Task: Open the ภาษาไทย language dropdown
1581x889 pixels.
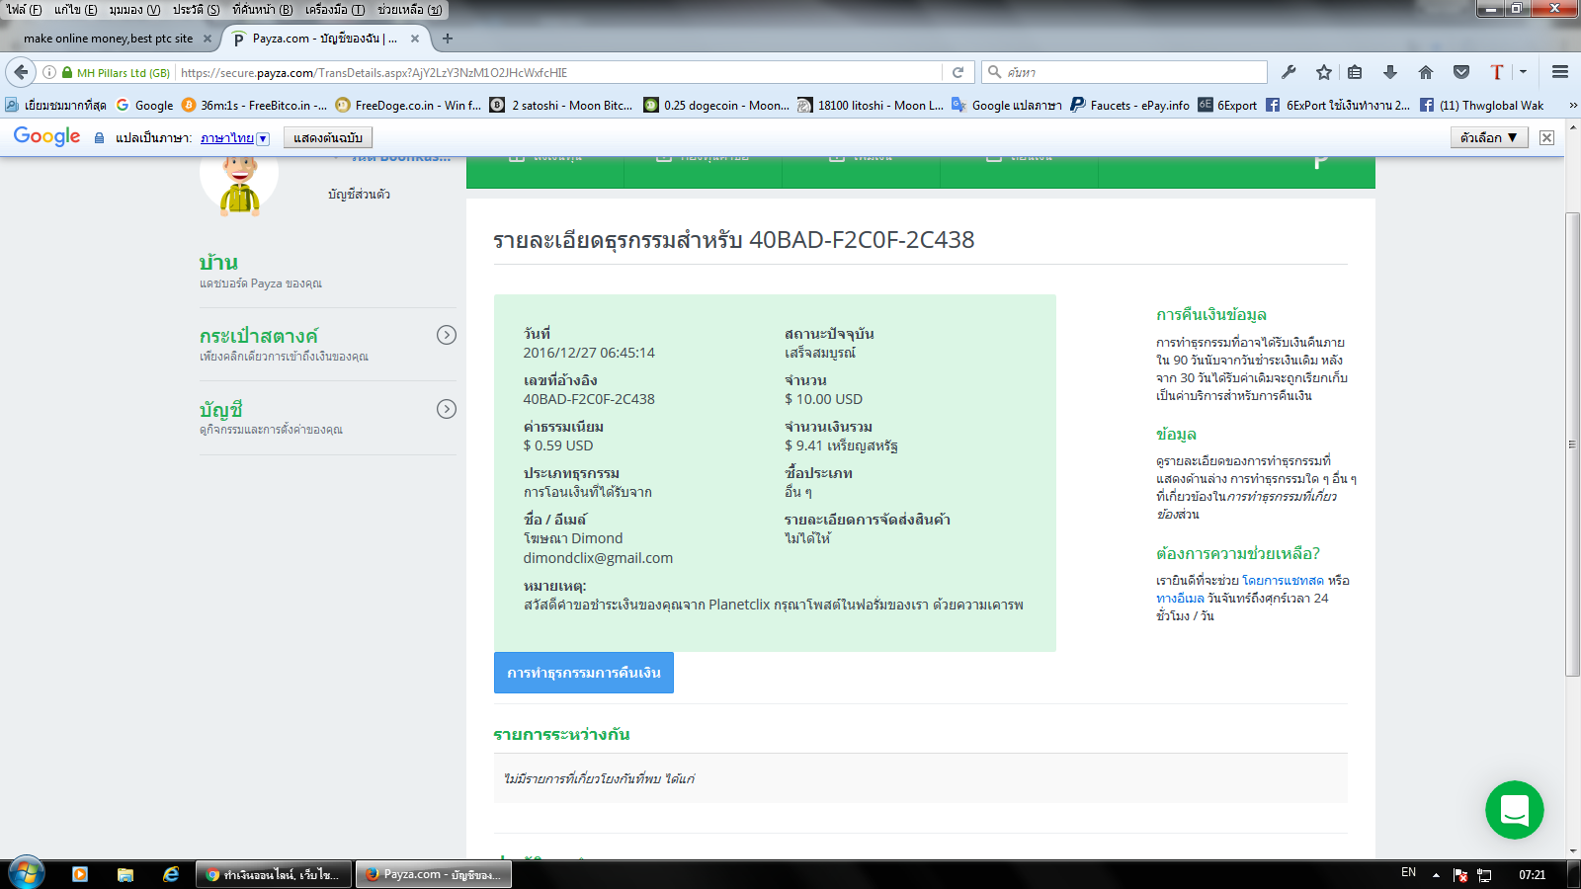Action: (235, 138)
